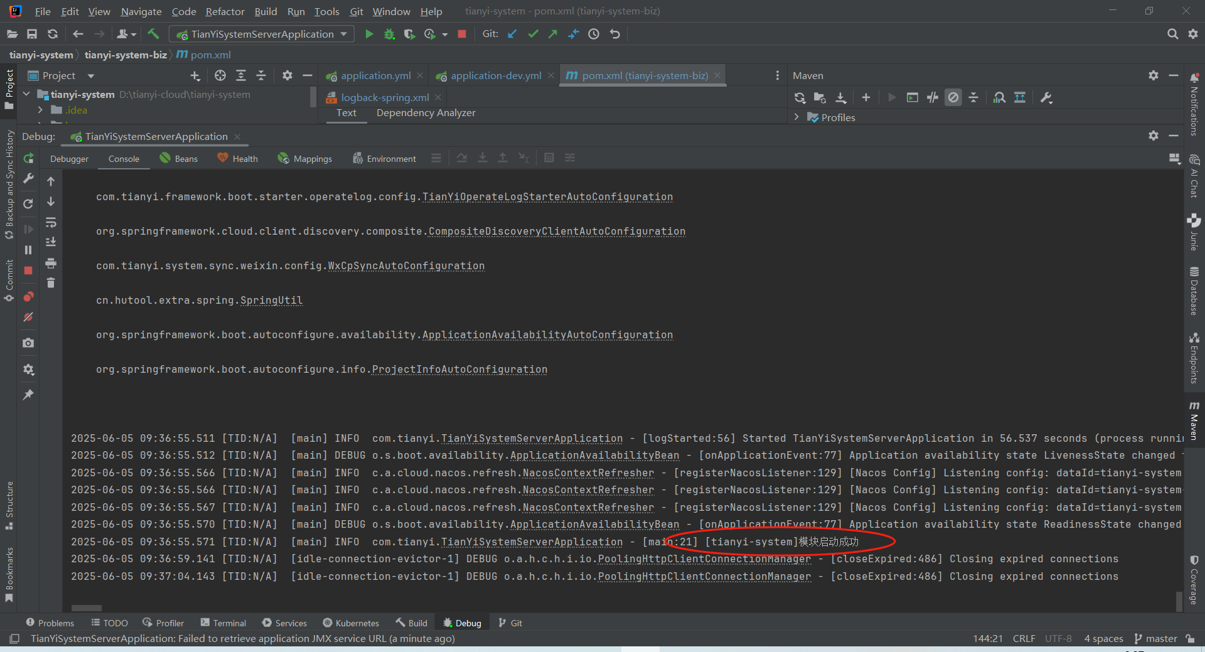Open the Navigate menu
1205x652 pixels.
pos(141,11)
